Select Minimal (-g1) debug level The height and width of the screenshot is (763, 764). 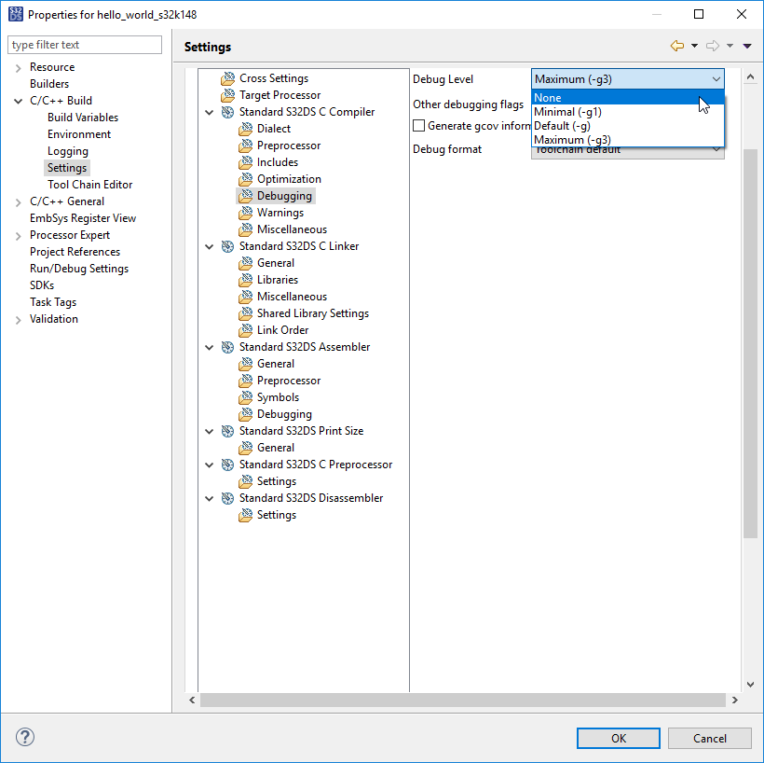(x=628, y=112)
